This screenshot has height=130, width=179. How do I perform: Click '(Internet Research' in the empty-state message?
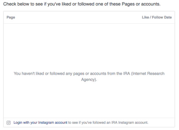(x=148, y=74)
